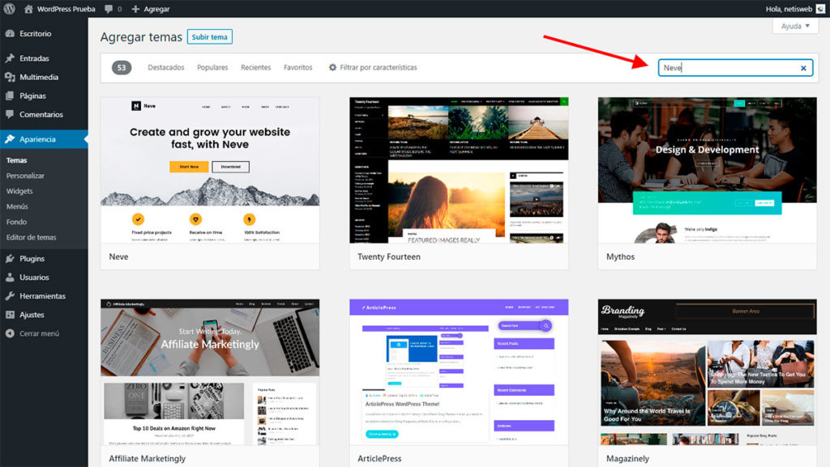This screenshot has width=830, height=467.
Task: Click the Multimedia icon in sidebar
Action: point(10,77)
